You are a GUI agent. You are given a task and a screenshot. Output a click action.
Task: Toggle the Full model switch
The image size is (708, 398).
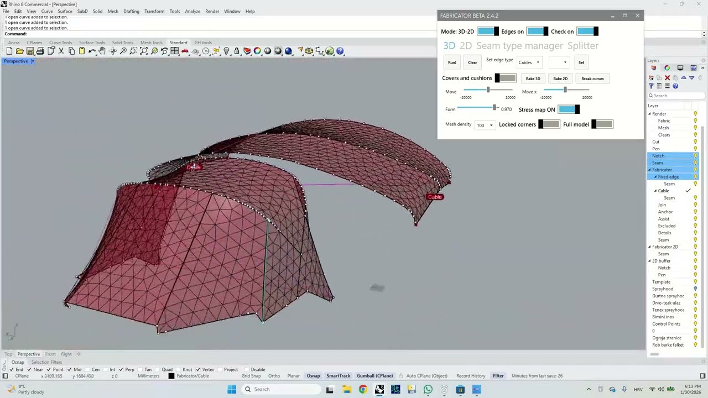(x=602, y=124)
